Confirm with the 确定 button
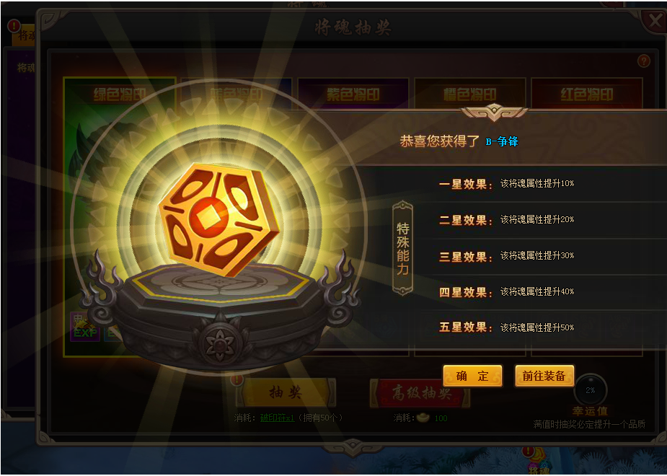Image resolution: width=667 pixels, height=476 pixels. (x=472, y=376)
